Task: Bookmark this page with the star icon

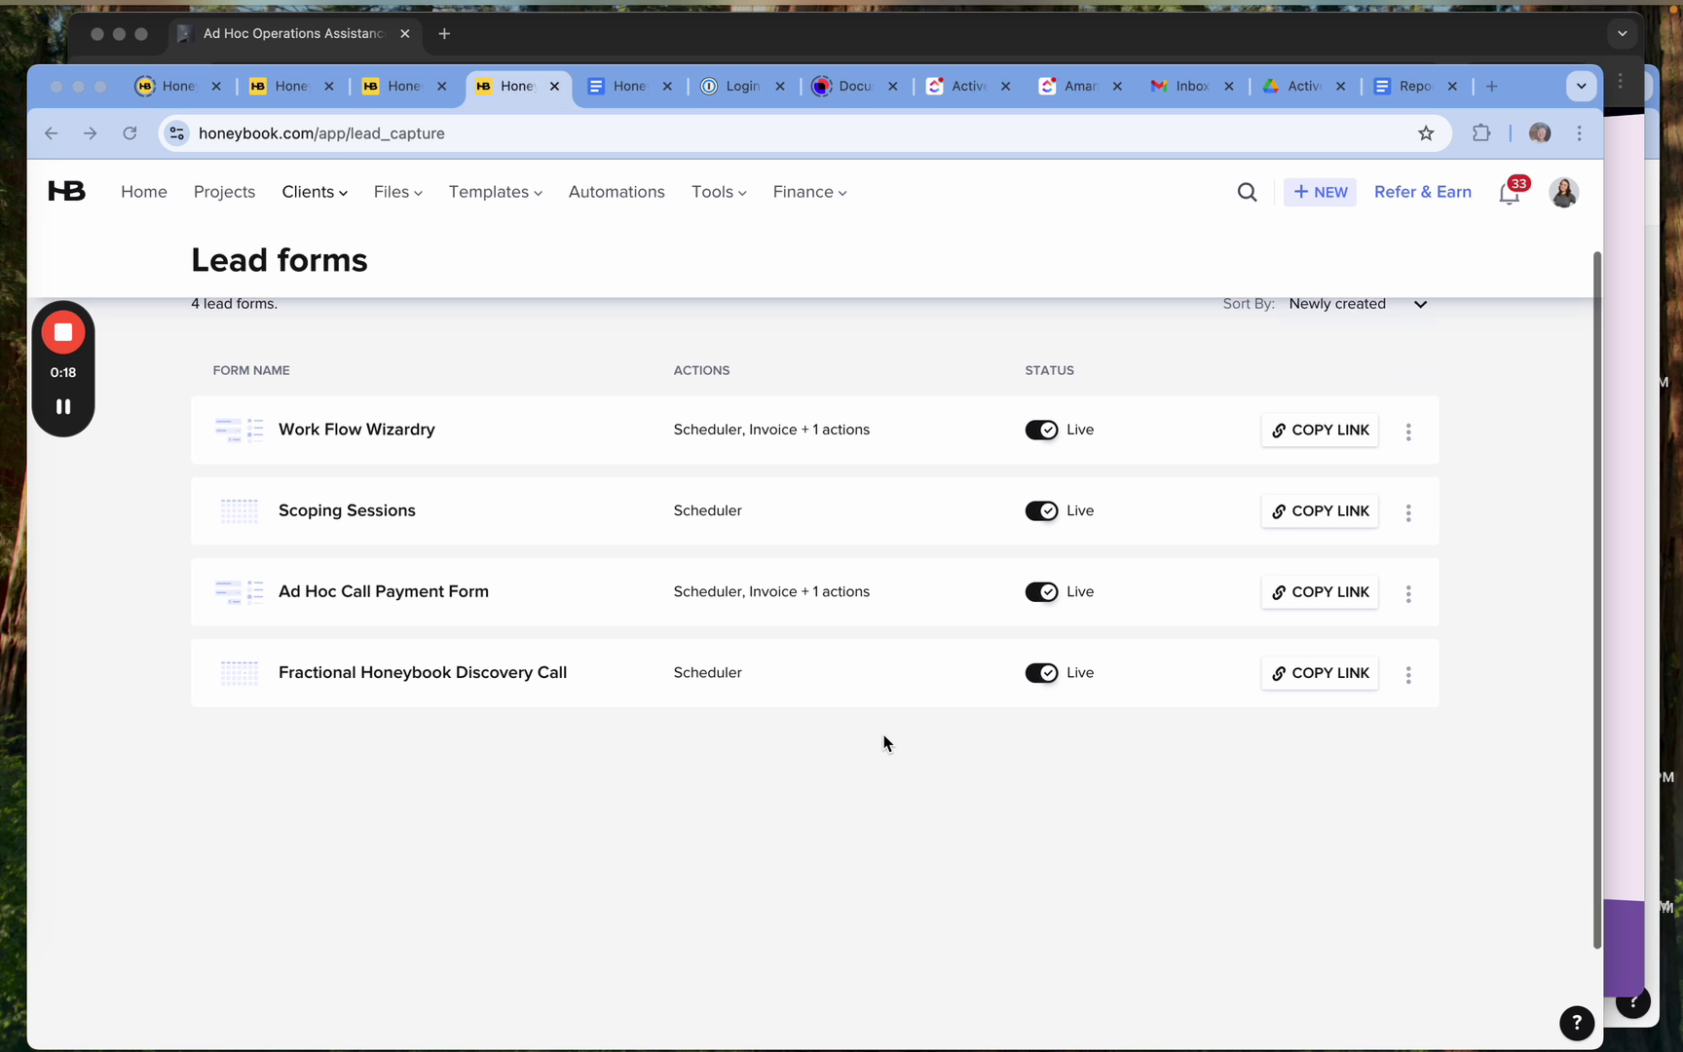Action: pyautogui.click(x=1426, y=133)
